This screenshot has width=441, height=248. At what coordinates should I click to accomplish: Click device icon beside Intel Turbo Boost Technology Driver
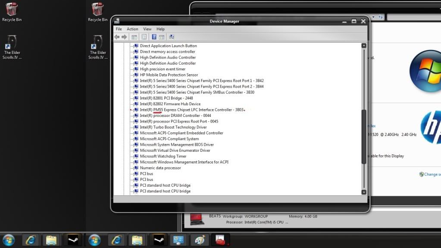pos(136,127)
